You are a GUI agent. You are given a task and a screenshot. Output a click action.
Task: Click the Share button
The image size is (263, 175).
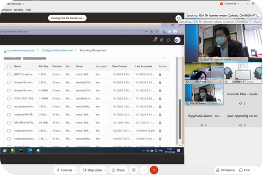click(118, 170)
